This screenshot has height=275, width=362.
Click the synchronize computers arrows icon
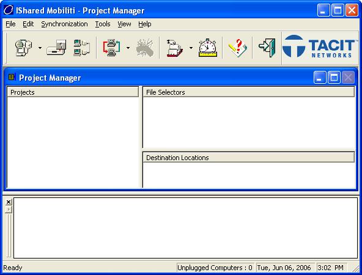(111, 48)
